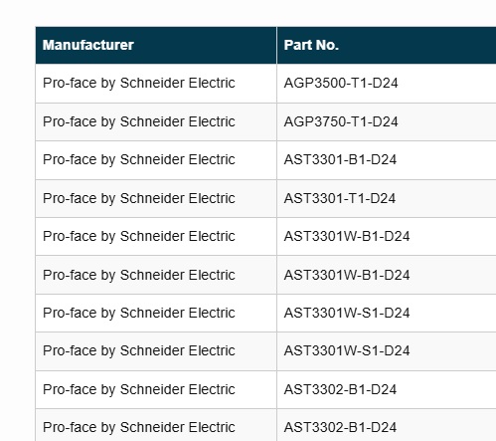
Task: Click first AST3301W-S1-D24 part cell
Action: (x=387, y=313)
